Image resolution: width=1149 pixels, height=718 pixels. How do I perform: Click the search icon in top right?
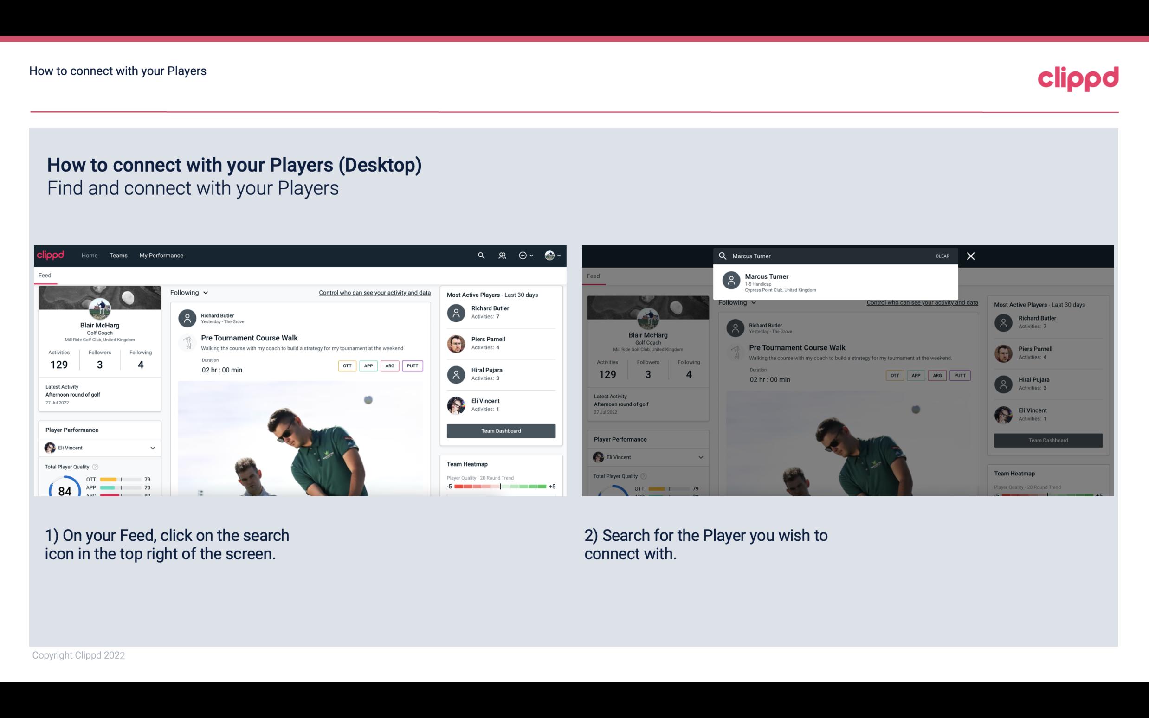tap(480, 255)
